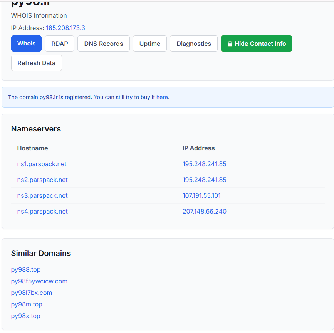Viewport: 334px width, 333px height.
Task: Open similar domain py98m.top
Action: point(27,304)
